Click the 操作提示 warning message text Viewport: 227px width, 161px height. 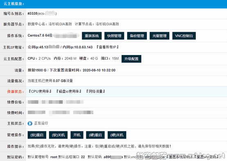click(x=99, y=146)
